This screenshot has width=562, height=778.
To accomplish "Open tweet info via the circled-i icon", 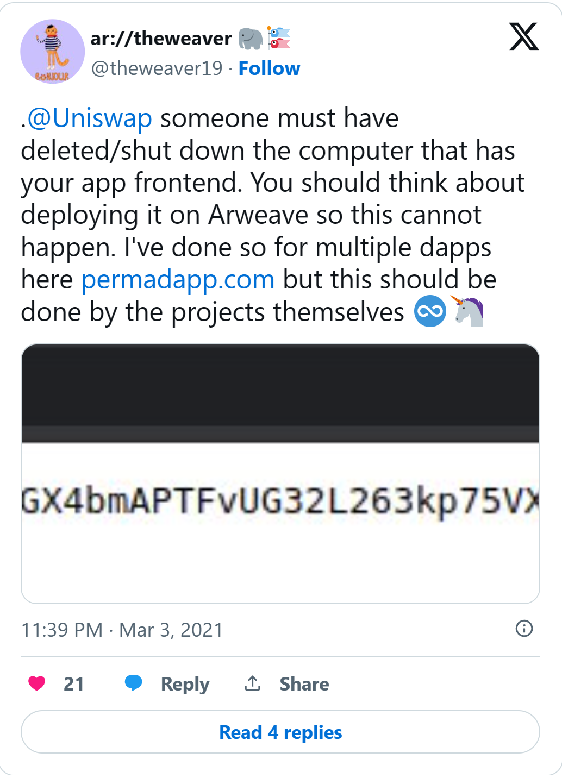I will click(525, 629).
